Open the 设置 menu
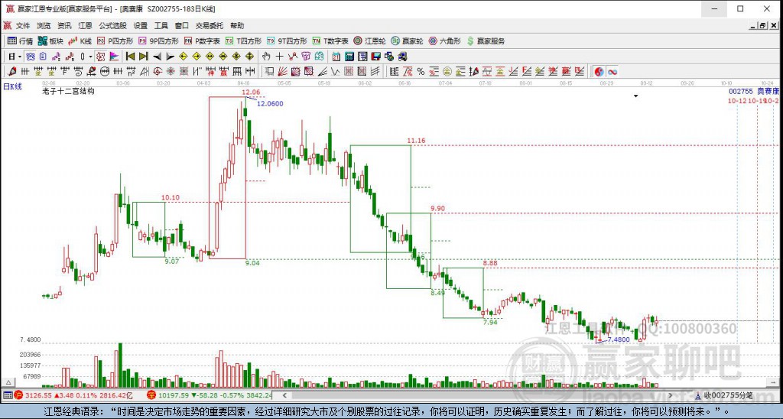783x419 pixels. 141,25
